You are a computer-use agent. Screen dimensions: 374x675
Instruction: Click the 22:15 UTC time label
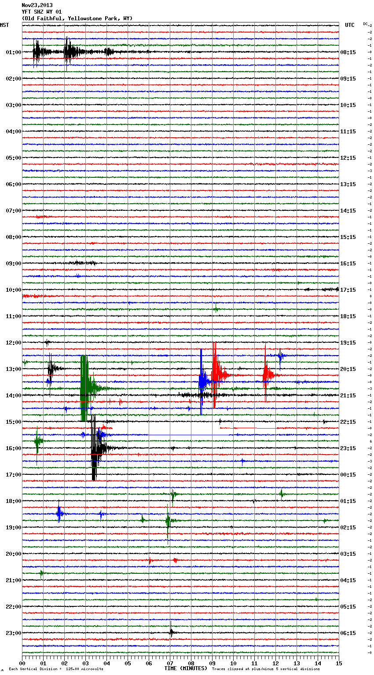(x=348, y=422)
